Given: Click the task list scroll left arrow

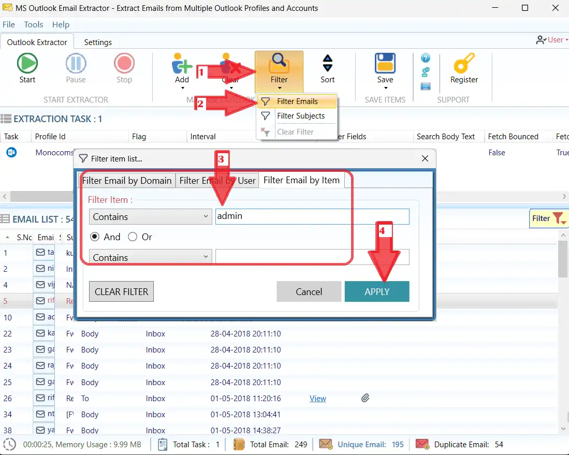Looking at the screenshot, I should tap(5, 196).
